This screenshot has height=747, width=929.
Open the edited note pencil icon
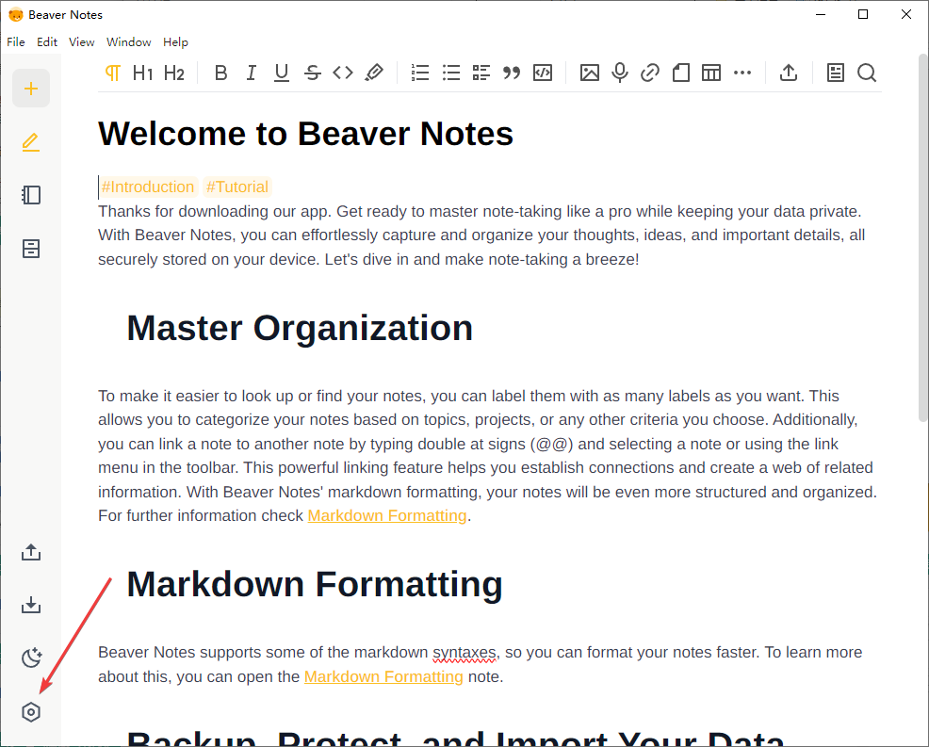31,142
